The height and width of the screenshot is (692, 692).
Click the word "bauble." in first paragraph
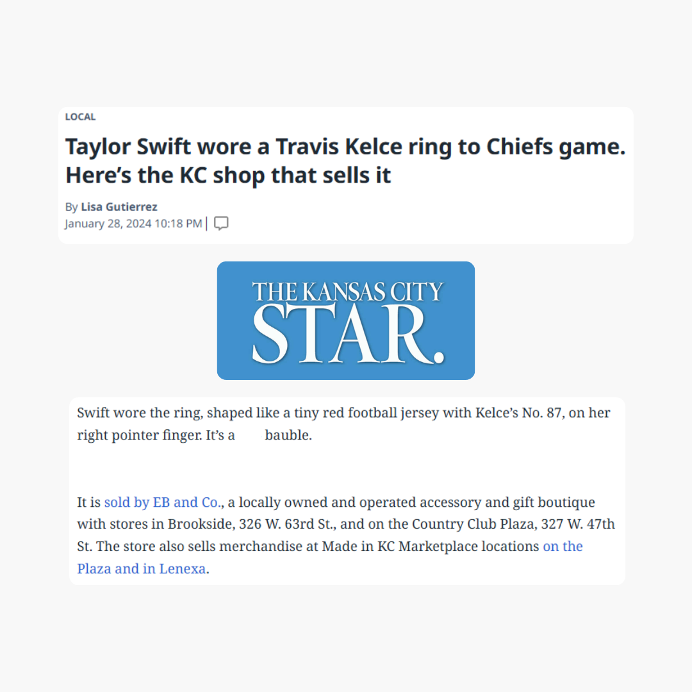[288, 435]
